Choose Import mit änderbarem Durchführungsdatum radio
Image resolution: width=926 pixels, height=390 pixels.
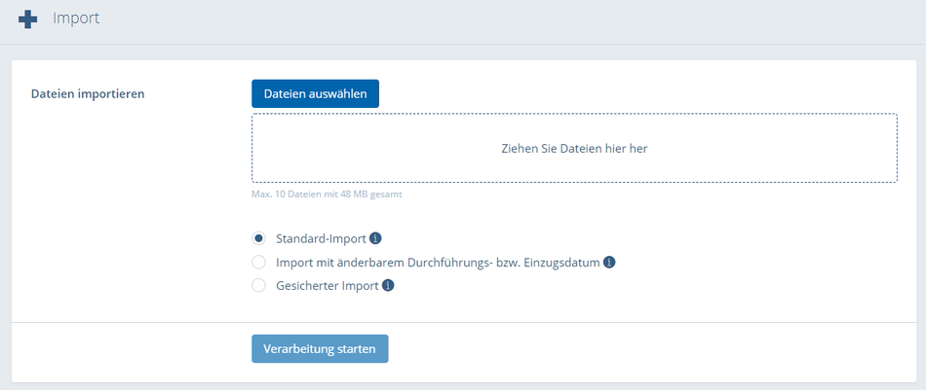(258, 263)
